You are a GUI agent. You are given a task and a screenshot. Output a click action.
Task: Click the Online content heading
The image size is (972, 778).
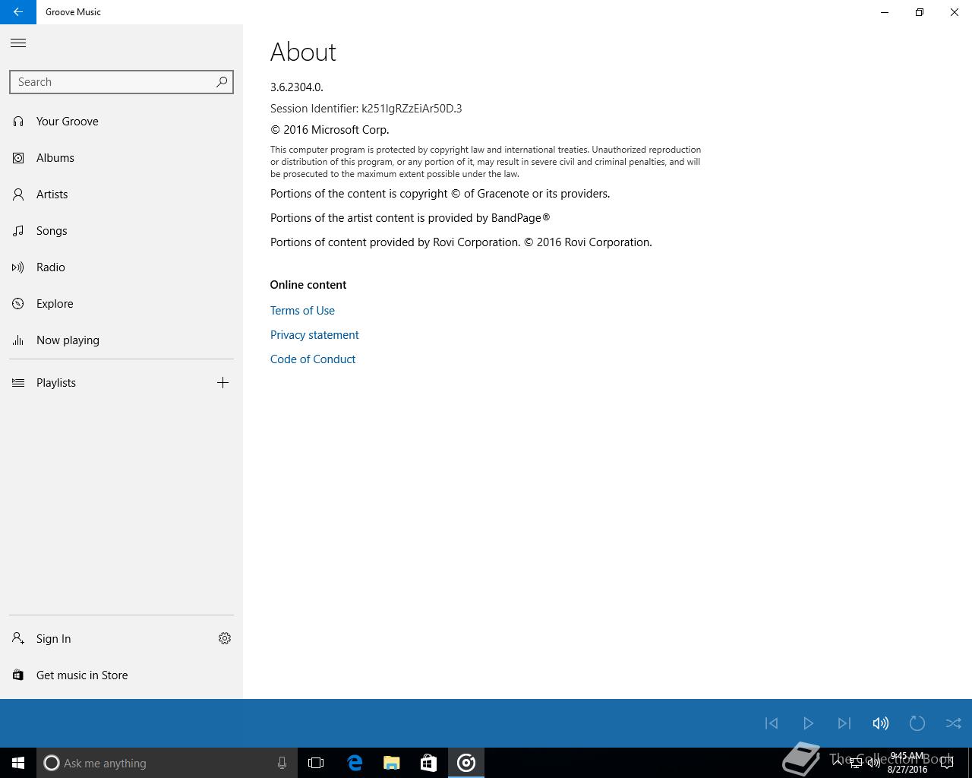click(308, 285)
